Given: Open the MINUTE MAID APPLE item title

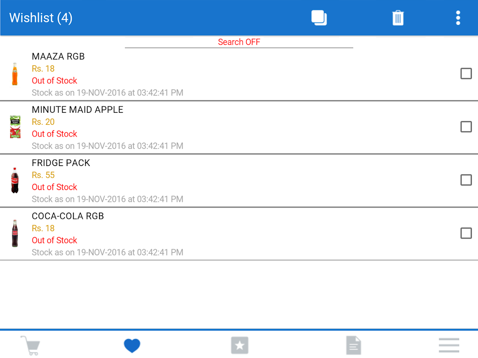Looking at the screenshot, I should tap(77, 110).
